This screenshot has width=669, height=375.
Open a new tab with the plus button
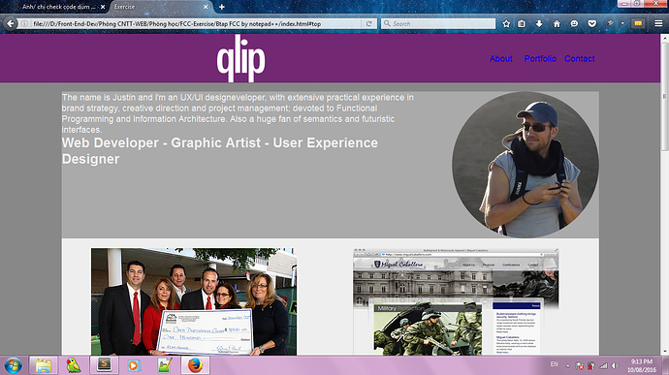(222, 7)
